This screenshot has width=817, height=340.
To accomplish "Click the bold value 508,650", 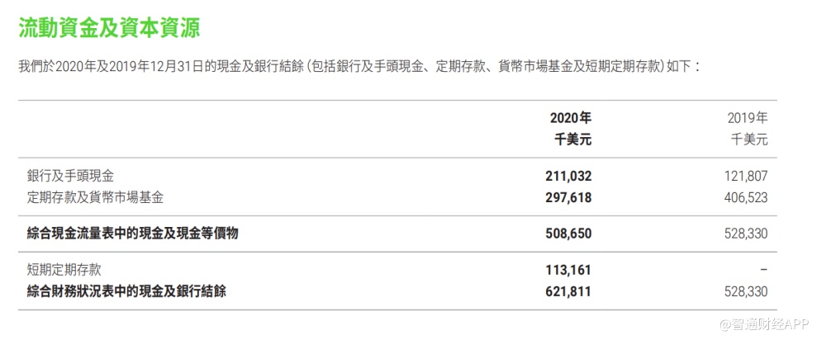I will click(570, 234).
